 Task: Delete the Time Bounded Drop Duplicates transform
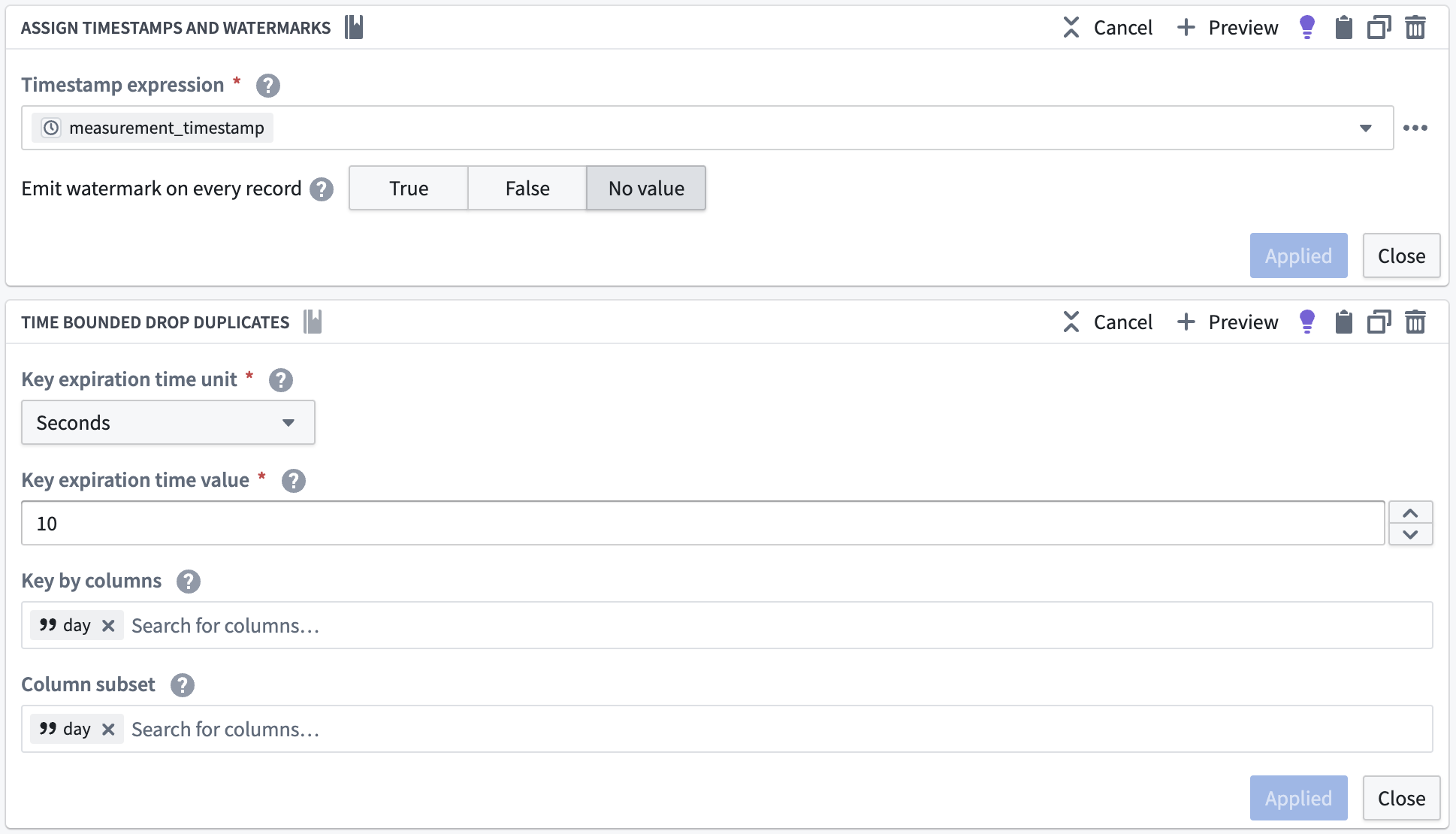click(1415, 322)
